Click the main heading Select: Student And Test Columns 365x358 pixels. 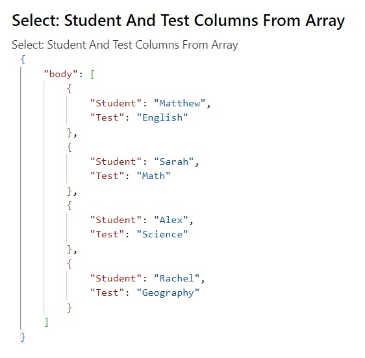[x=179, y=21]
